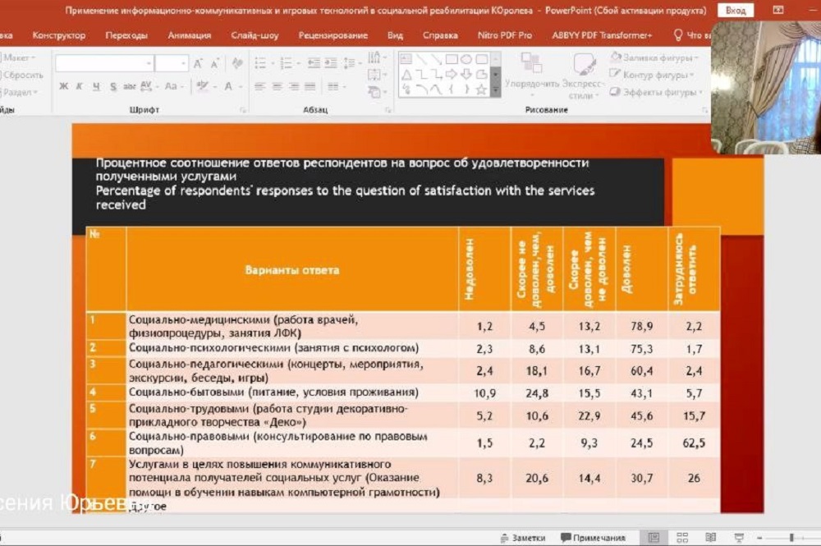This screenshot has height=546, width=821.
Task: Click the increase font size icon
Action: (199, 63)
